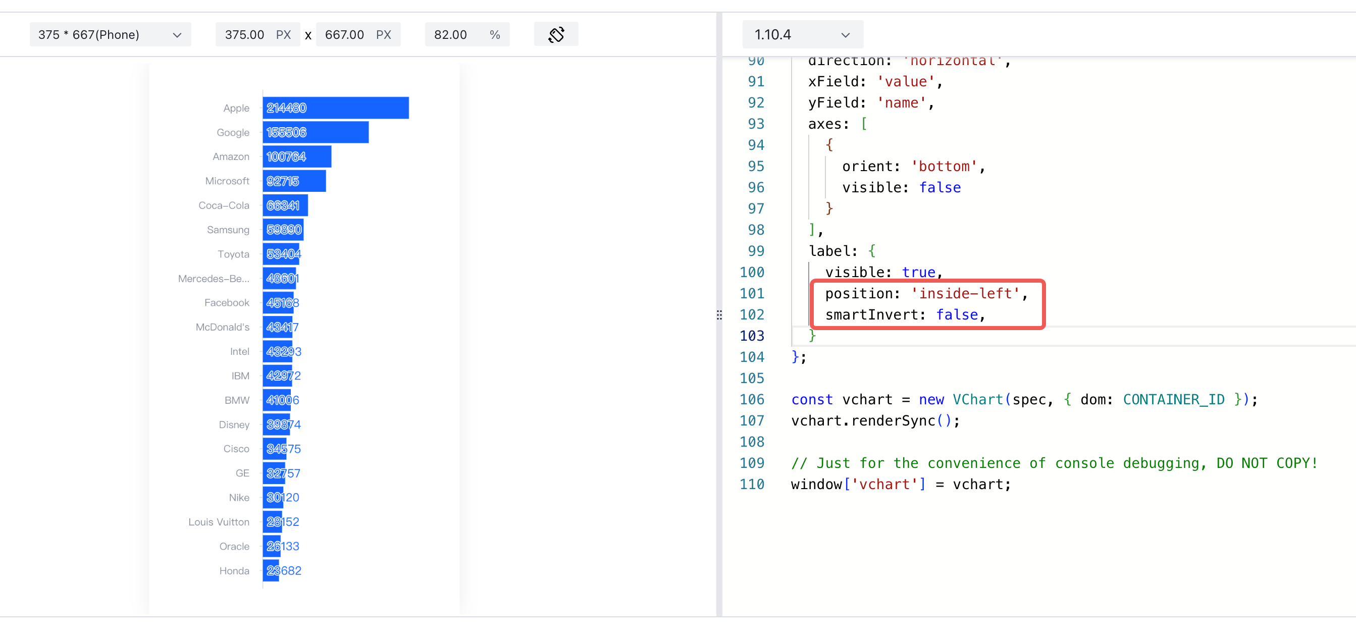The image size is (1356, 637).
Task: Open the 375 * 667(Phone) device dropdown
Action: point(110,34)
